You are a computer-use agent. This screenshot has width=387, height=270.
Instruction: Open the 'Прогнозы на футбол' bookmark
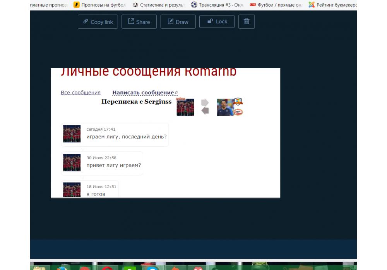pyautogui.click(x=100, y=5)
